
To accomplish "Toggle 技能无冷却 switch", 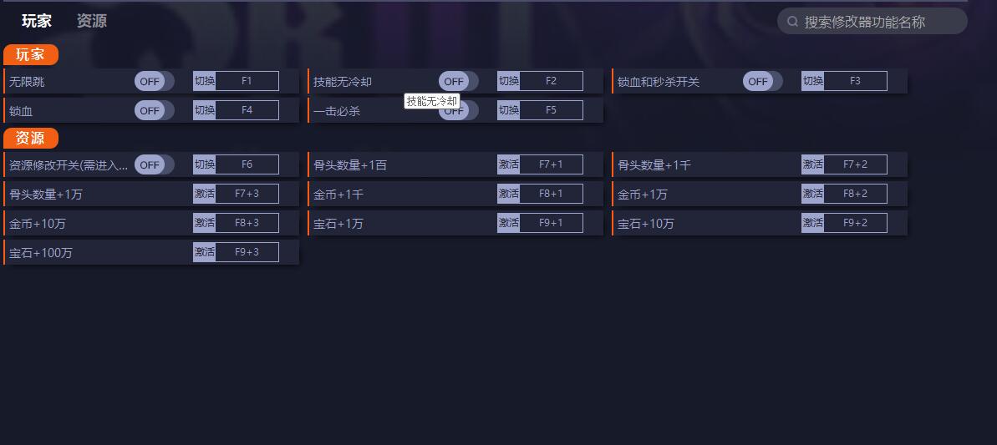I will [459, 81].
